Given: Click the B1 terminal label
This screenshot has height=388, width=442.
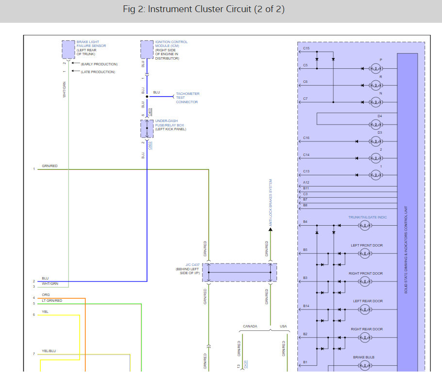Looking at the screenshot, I should pyautogui.click(x=305, y=362).
